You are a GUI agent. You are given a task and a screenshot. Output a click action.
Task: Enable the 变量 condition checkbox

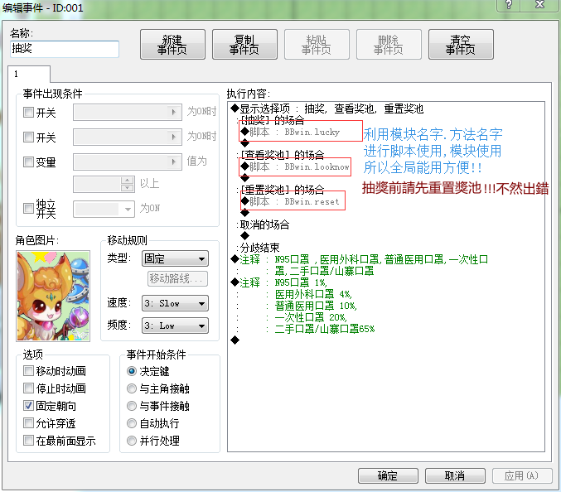pyautogui.click(x=28, y=162)
